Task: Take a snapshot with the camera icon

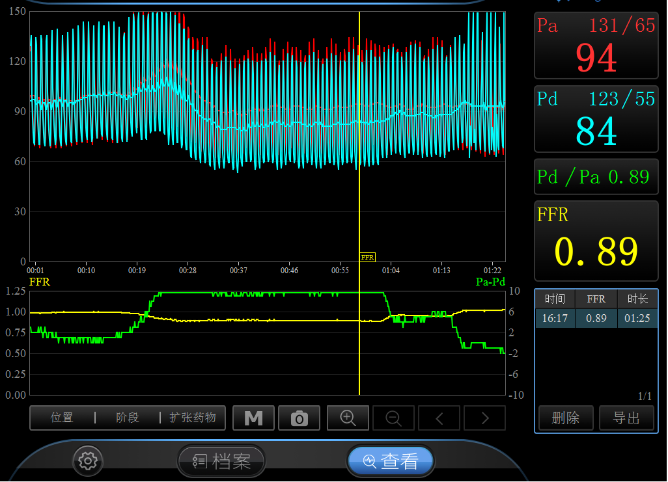Action: (x=299, y=418)
